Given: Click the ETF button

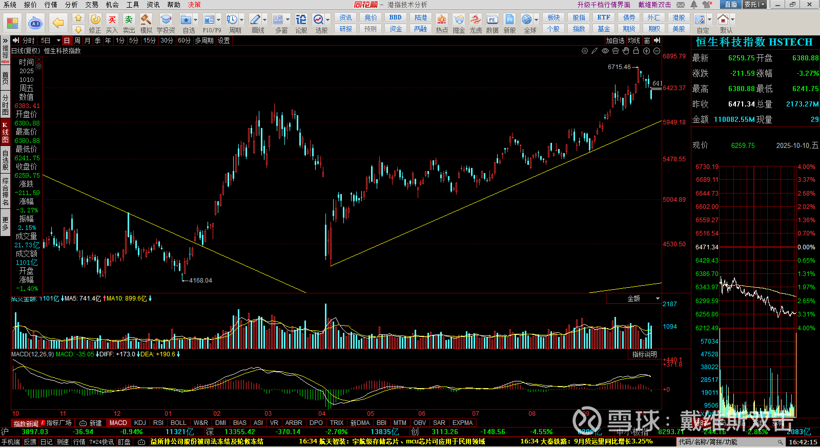Looking at the screenshot, I should 604,17.
